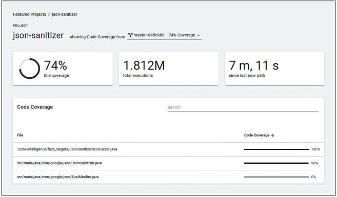Click the git branch icon beside master-045c980
This screenshot has height=197, width=337.
[130, 35]
